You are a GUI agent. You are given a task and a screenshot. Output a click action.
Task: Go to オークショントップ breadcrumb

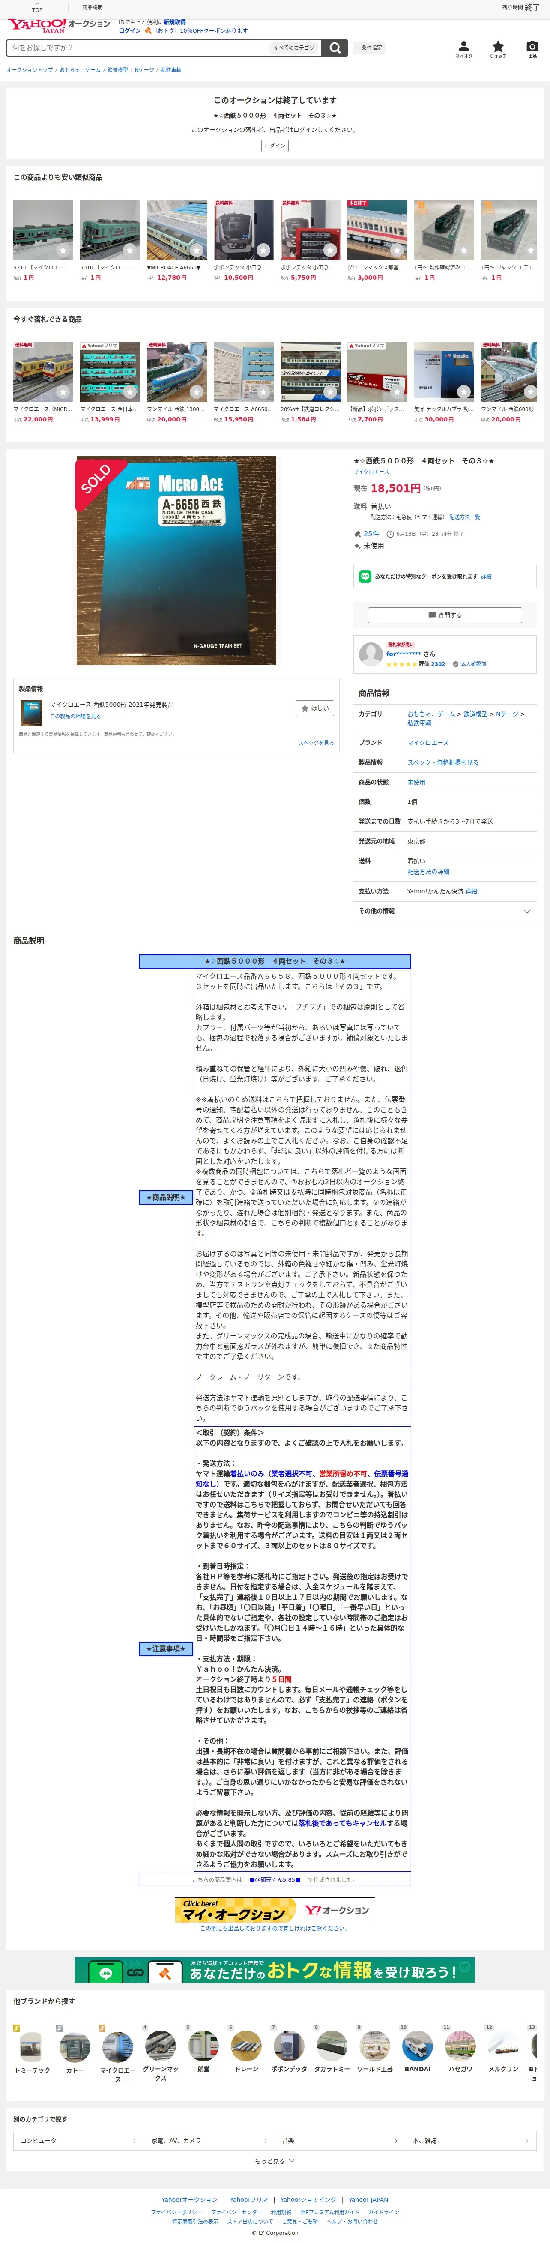tap(30, 70)
